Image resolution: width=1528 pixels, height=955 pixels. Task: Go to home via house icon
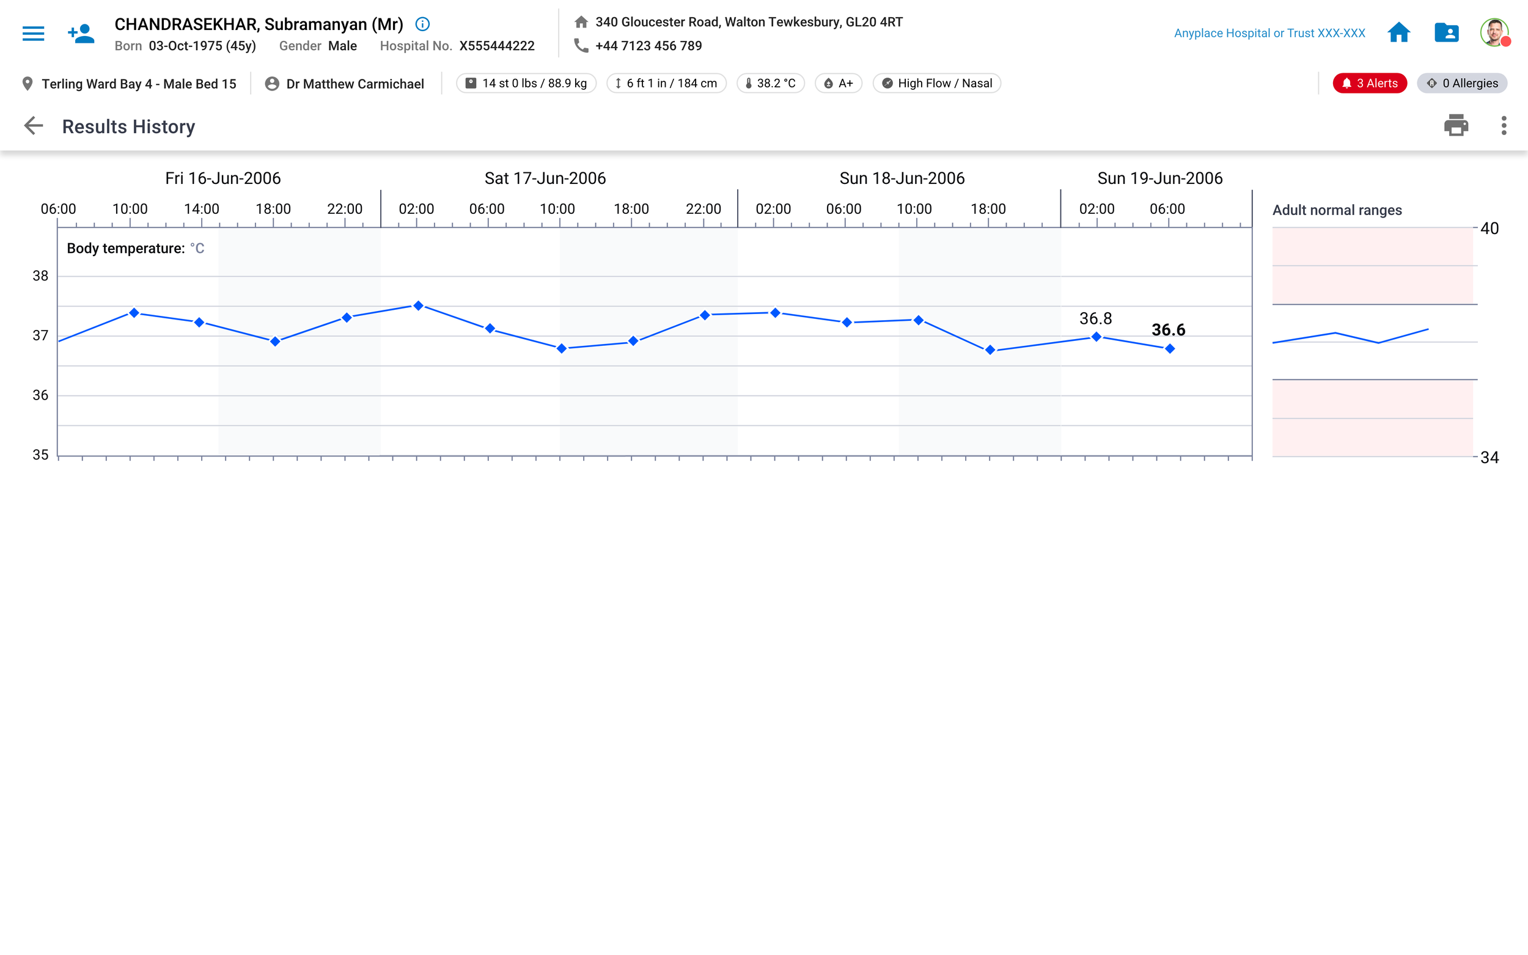[x=1398, y=33]
